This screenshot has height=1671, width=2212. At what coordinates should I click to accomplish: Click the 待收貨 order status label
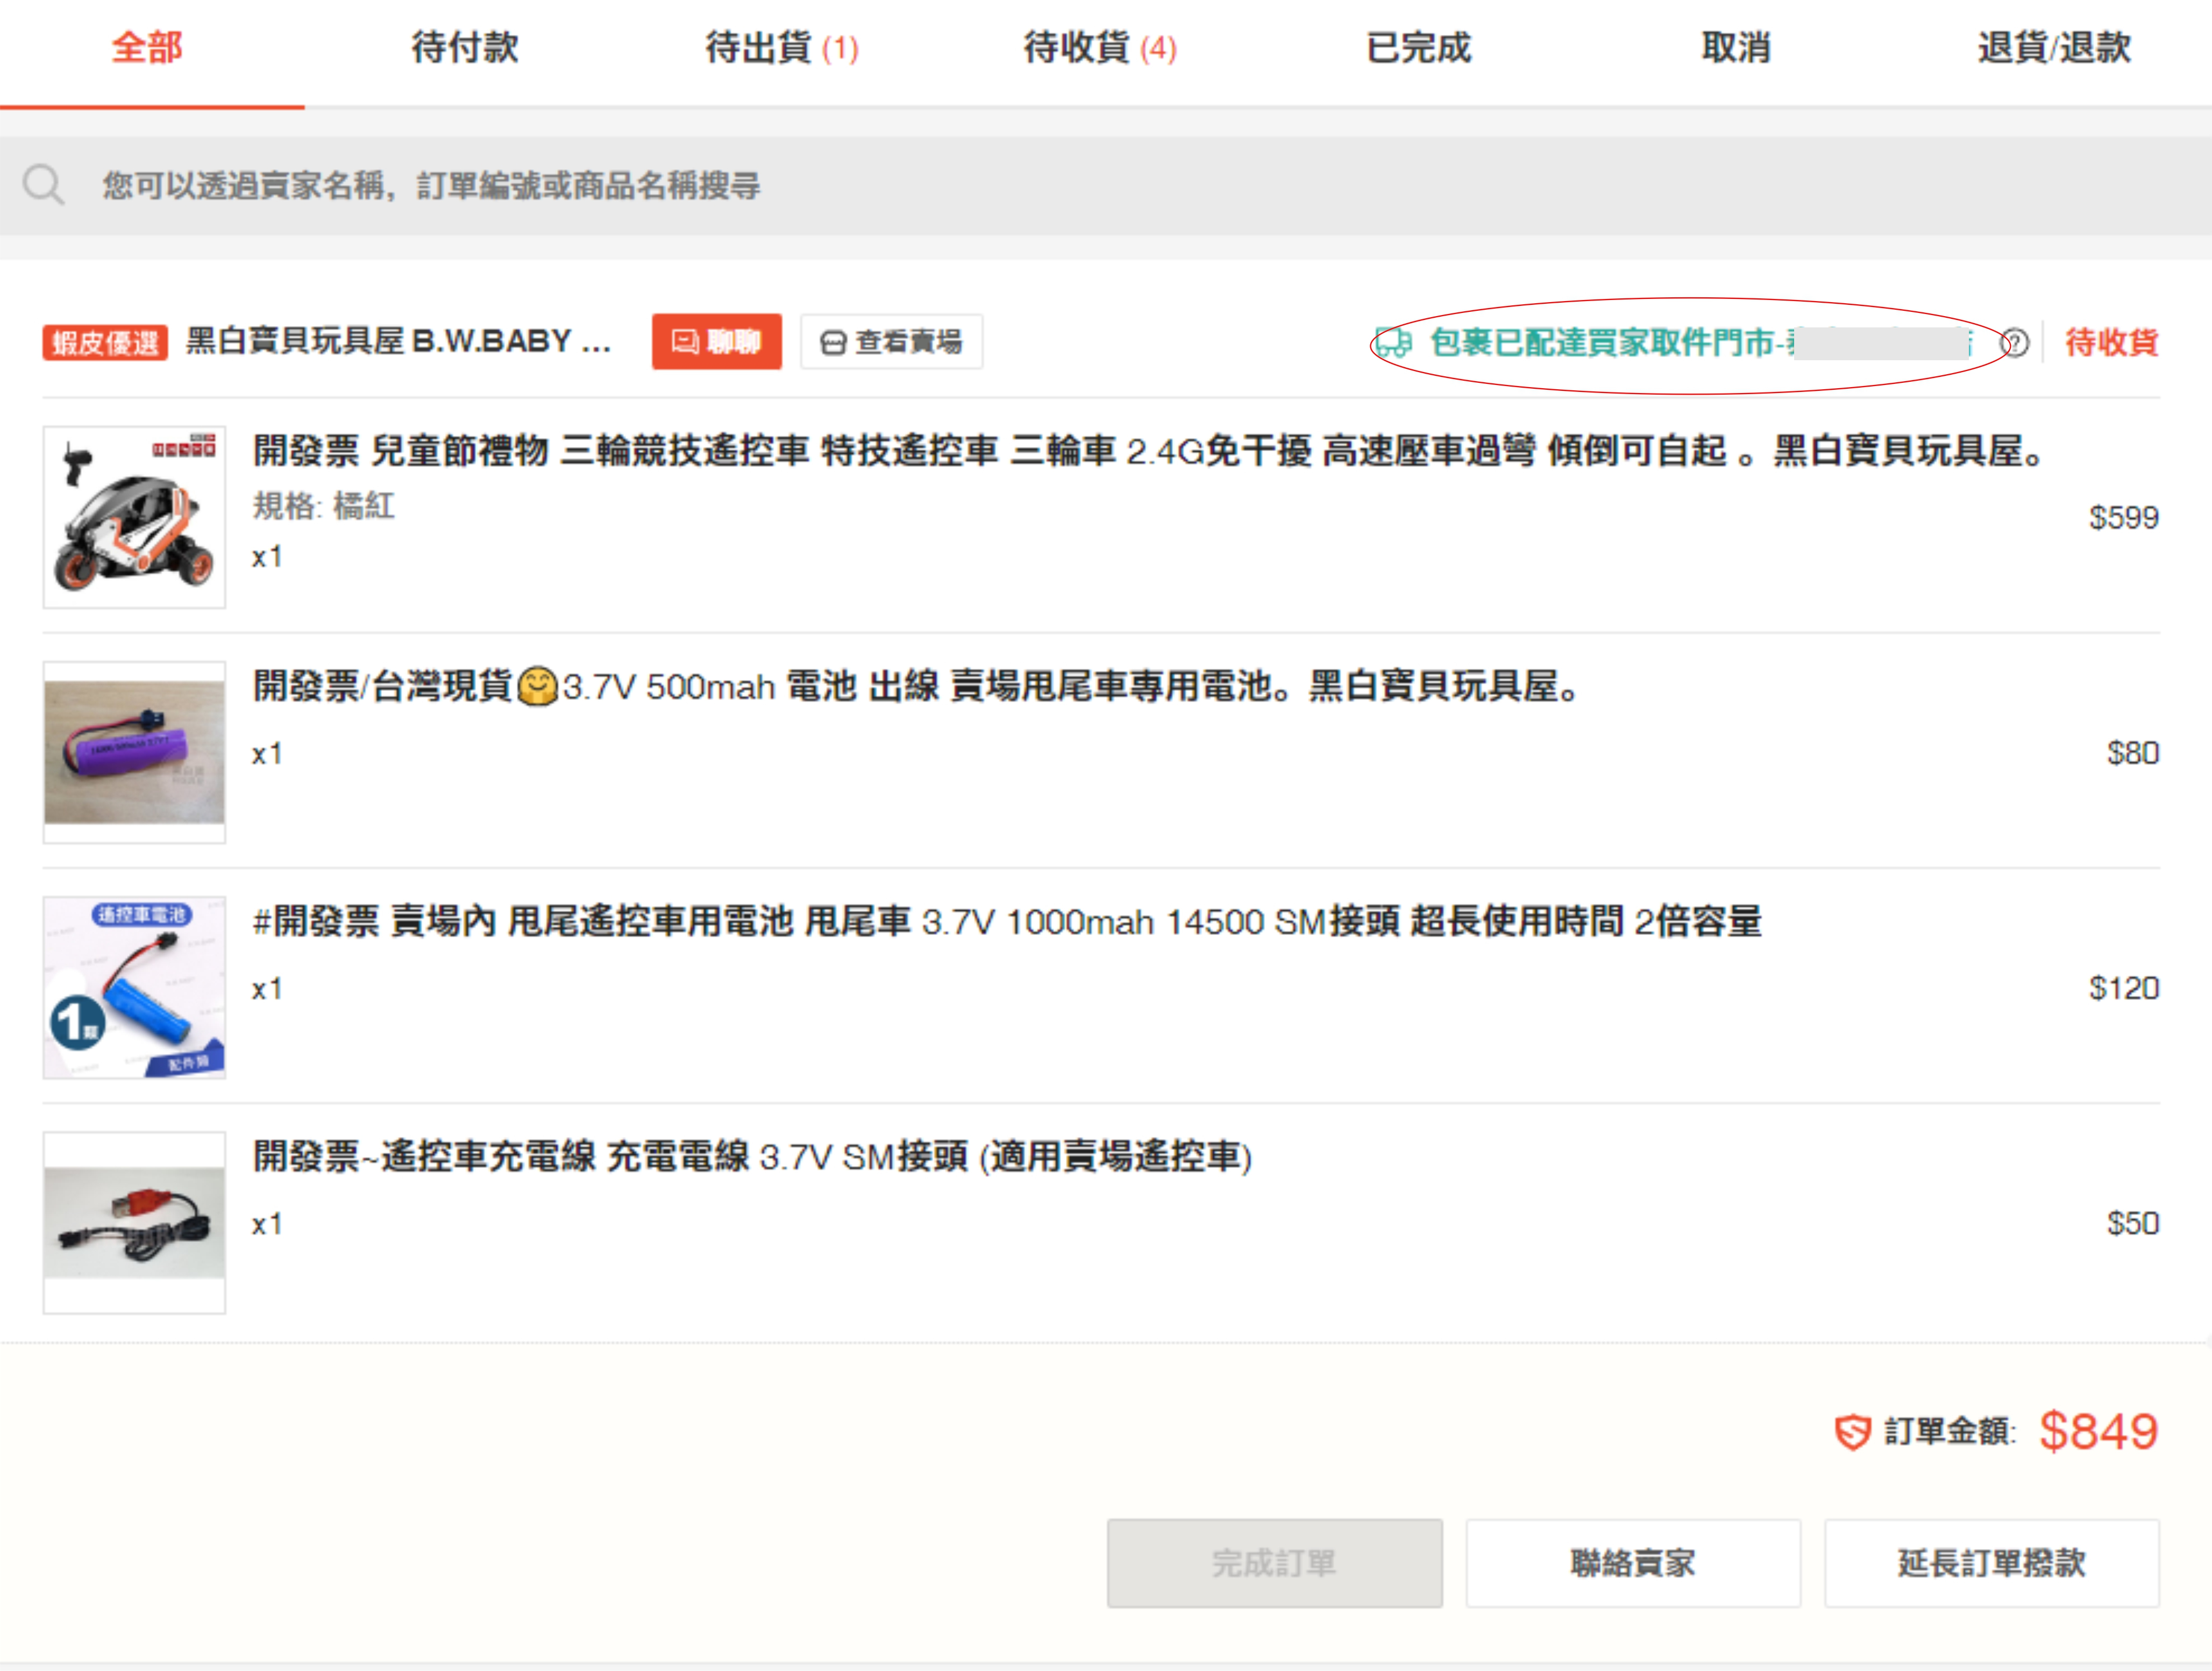click(x=2111, y=343)
